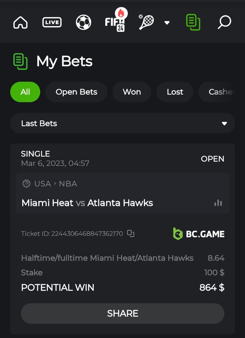Viewport: 245px width, 338px height.
Task: Copy the Ticket ID using copy icon
Action: 131,234
